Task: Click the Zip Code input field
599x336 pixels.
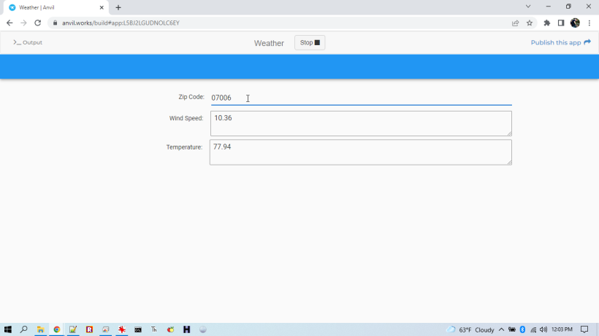Action: [x=361, y=98]
